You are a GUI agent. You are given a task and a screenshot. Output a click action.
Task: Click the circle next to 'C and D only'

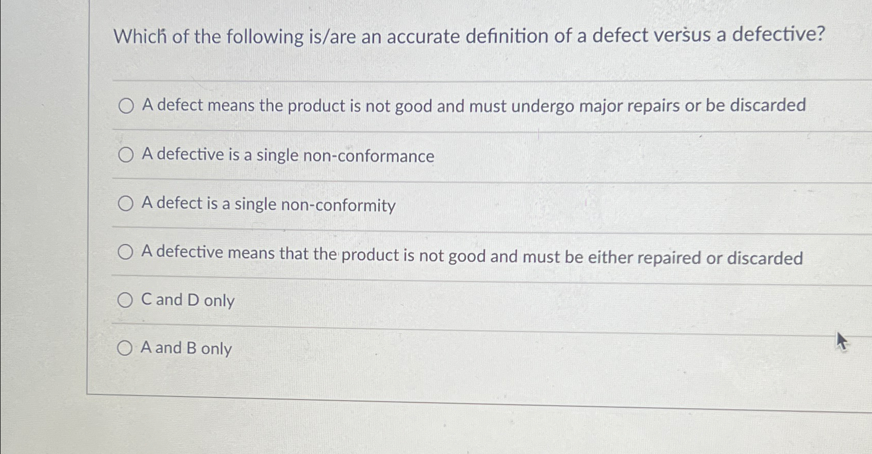(x=126, y=300)
